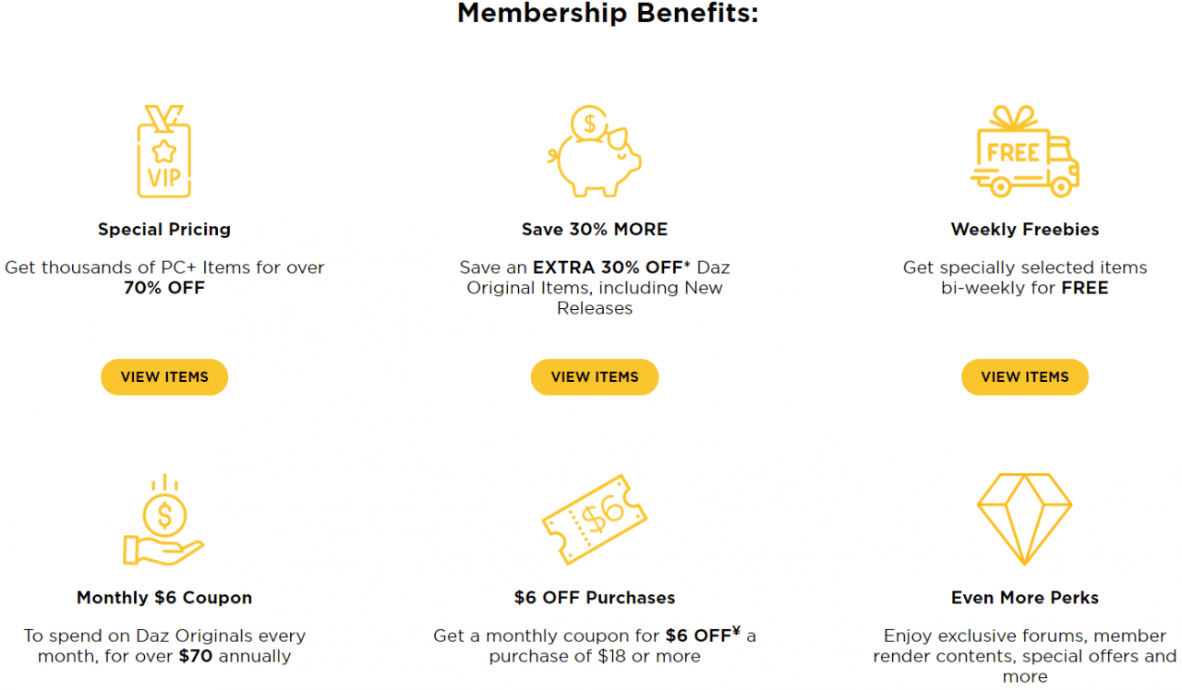This screenshot has width=1182, height=690.
Task: Select the Save 30% MORE heading
Action: [595, 229]
